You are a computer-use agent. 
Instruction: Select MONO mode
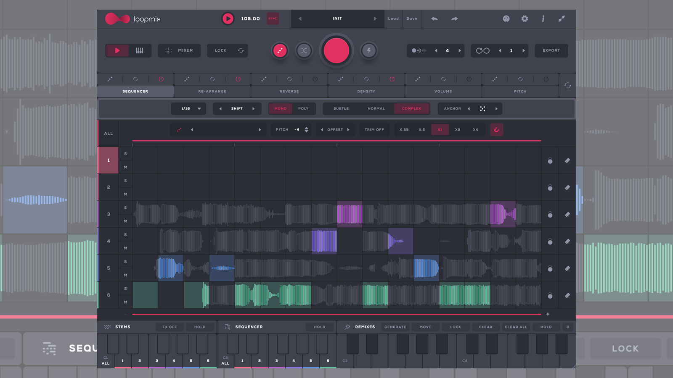point(281,108)
